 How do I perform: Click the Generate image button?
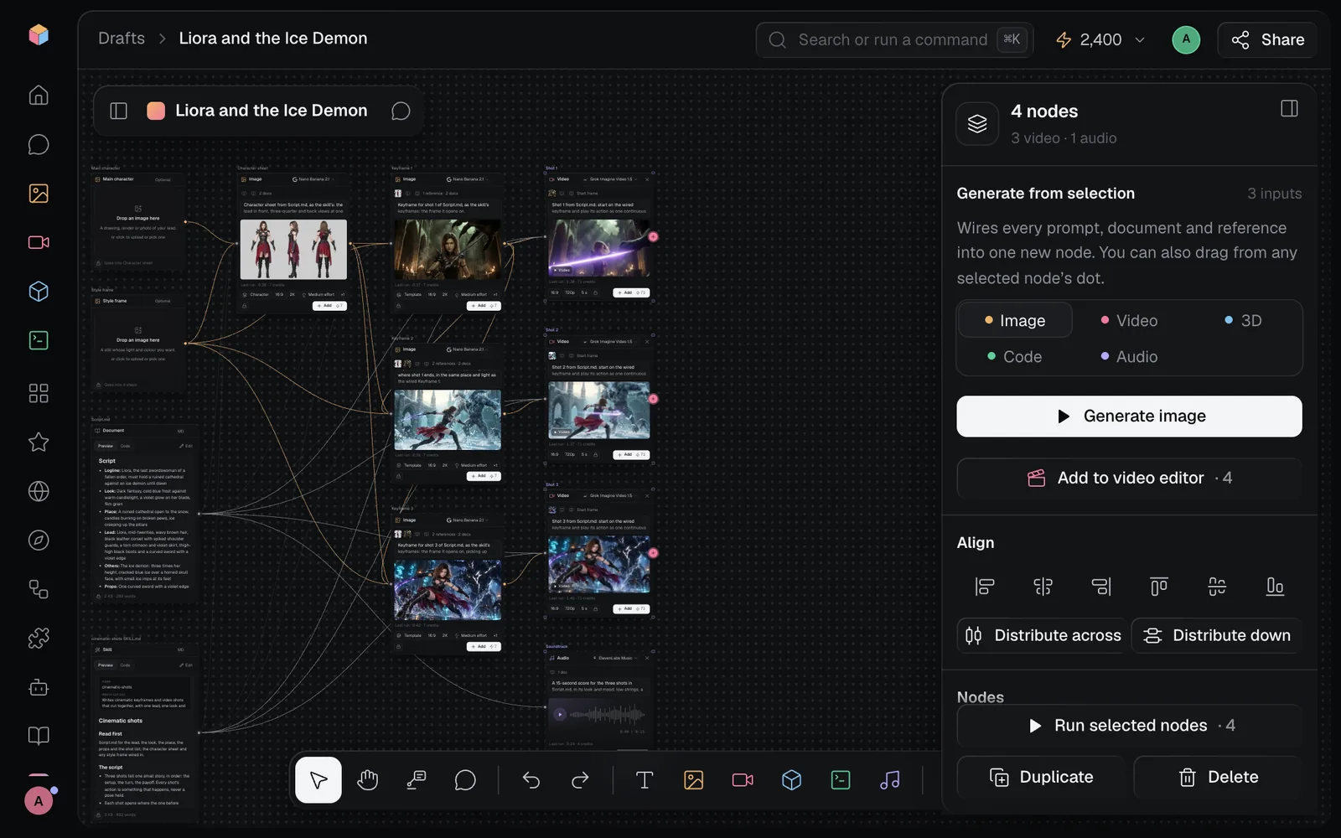coord(1129,416)
